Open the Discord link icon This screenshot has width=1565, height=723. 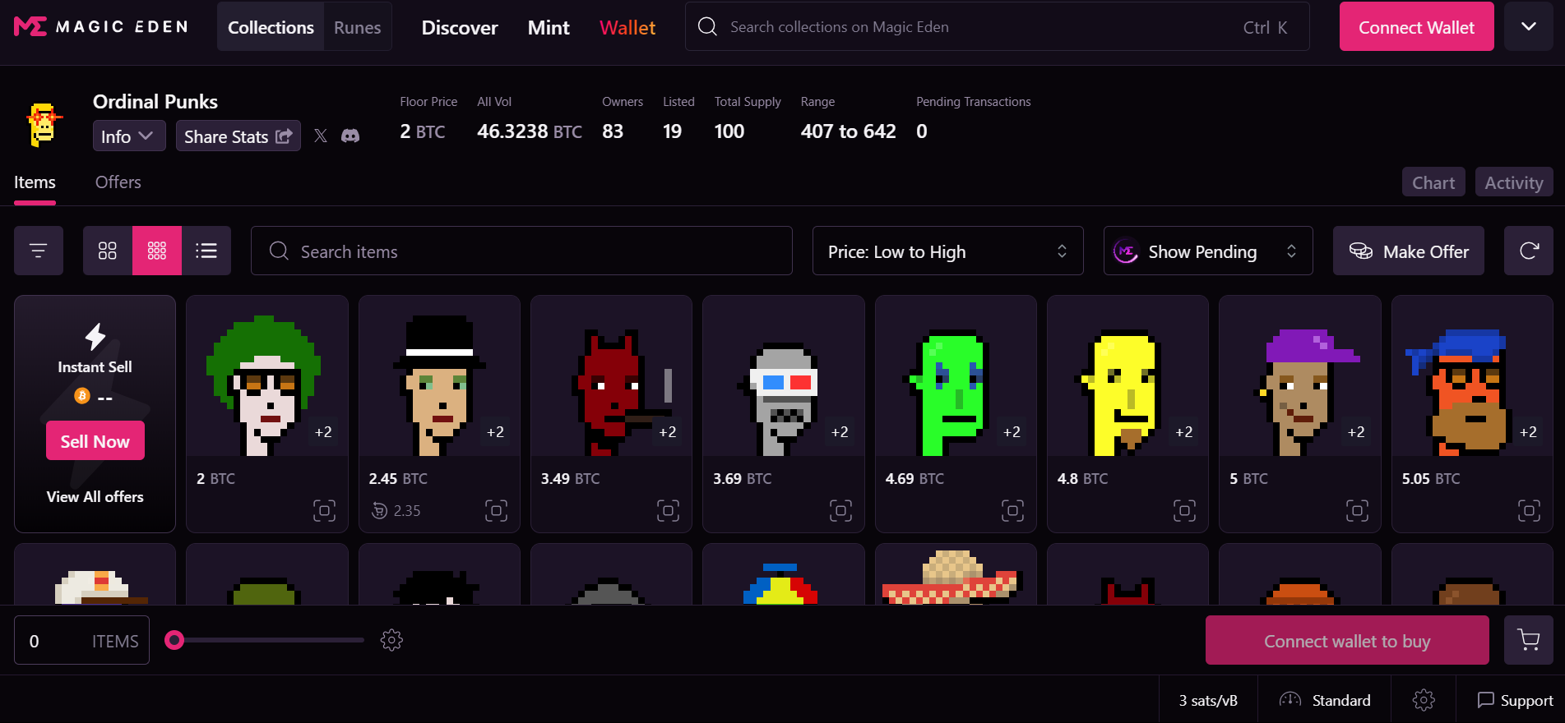click(350, 136)
